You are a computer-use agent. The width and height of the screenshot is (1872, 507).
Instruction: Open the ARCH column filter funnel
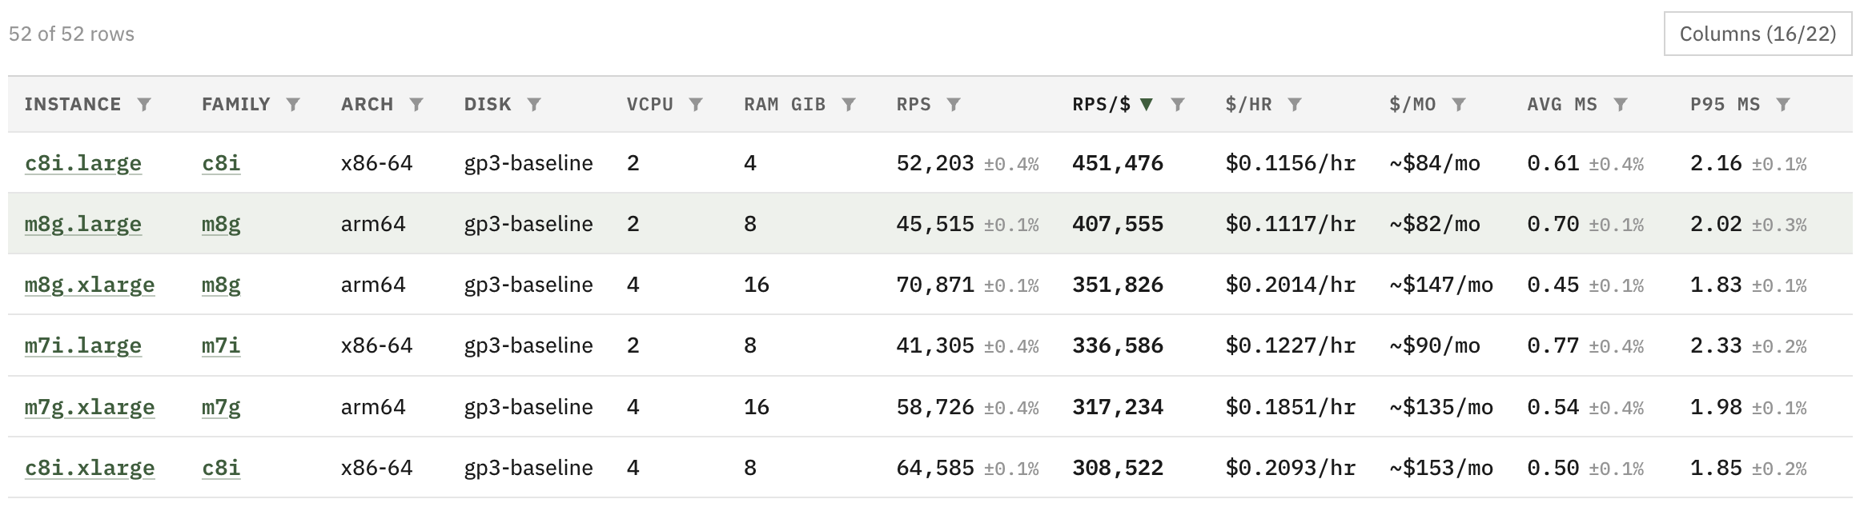[416, 105]
